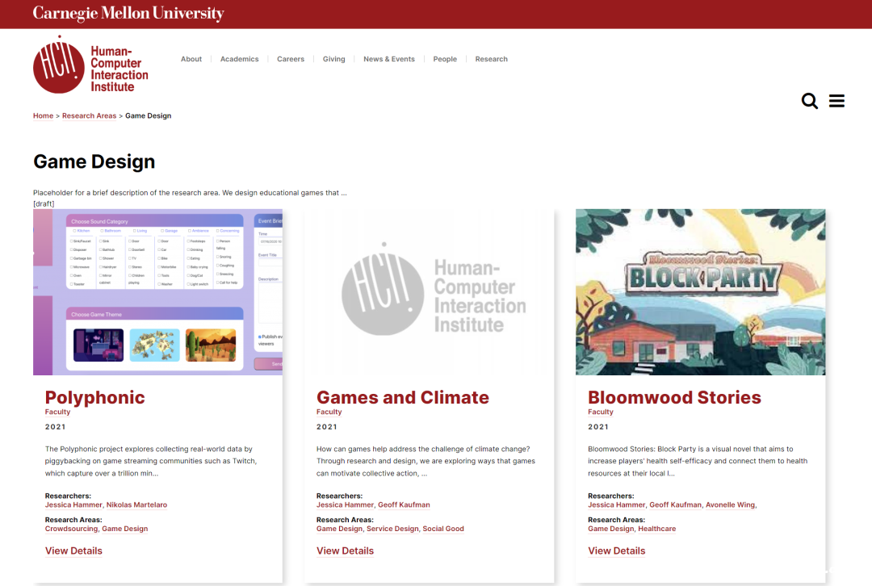Viewport: 872px width, 586px height.
Task: Open the Research menu item
Action: click(491, 59)
